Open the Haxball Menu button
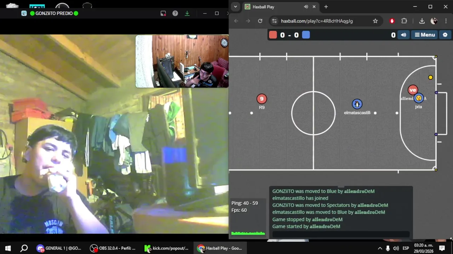 point(424,35)
